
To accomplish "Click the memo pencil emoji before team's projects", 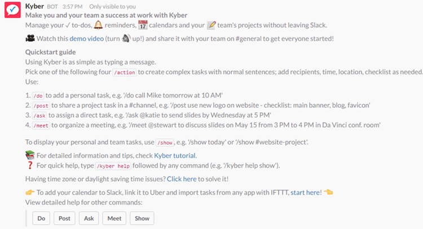I will pos(211,25).
